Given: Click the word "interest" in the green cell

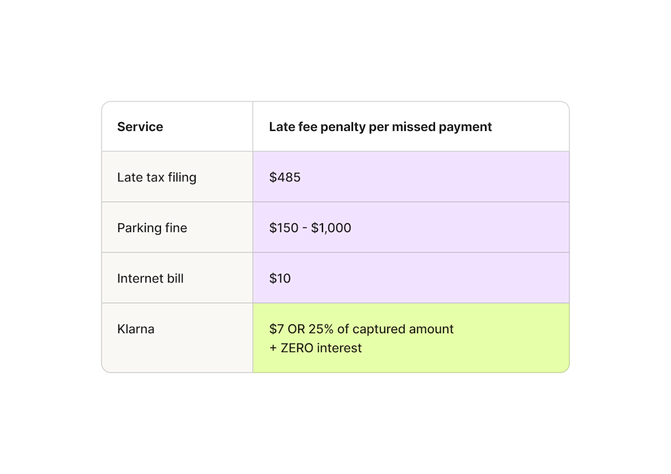Looking at the screenshot, I should tap(339, 348).
